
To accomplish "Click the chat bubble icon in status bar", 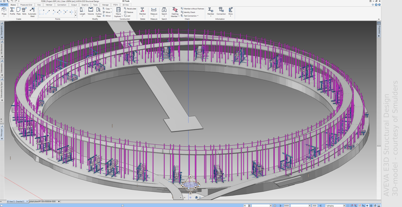I will coord(123,205).
